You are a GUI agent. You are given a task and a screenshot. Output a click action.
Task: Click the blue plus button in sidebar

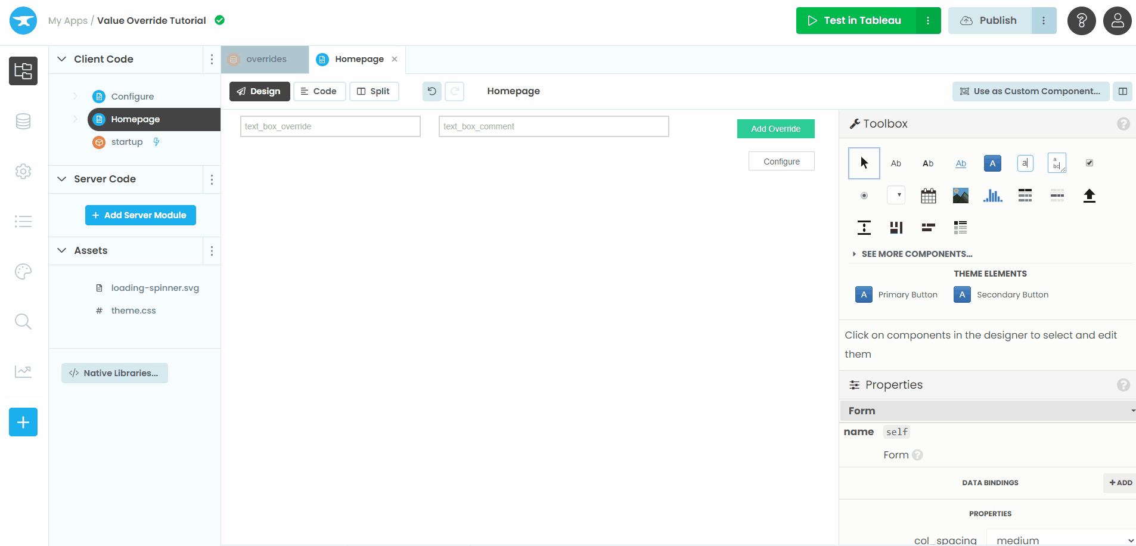click(23, 422)
